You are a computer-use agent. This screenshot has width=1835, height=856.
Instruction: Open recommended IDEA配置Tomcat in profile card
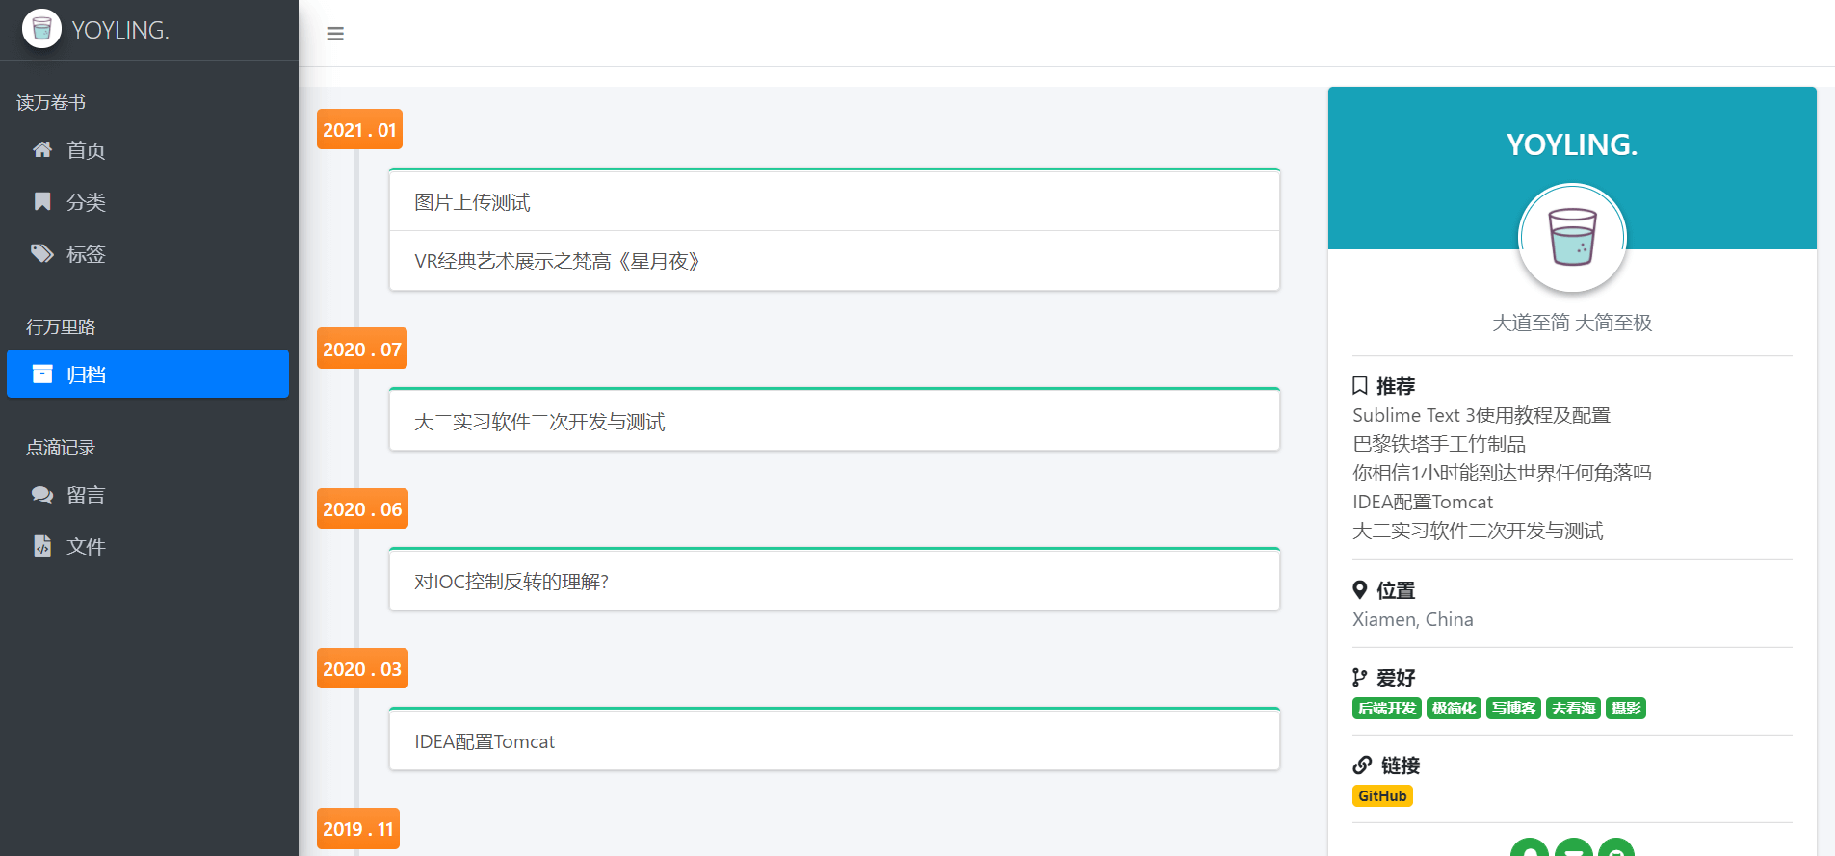point(1423,502)
